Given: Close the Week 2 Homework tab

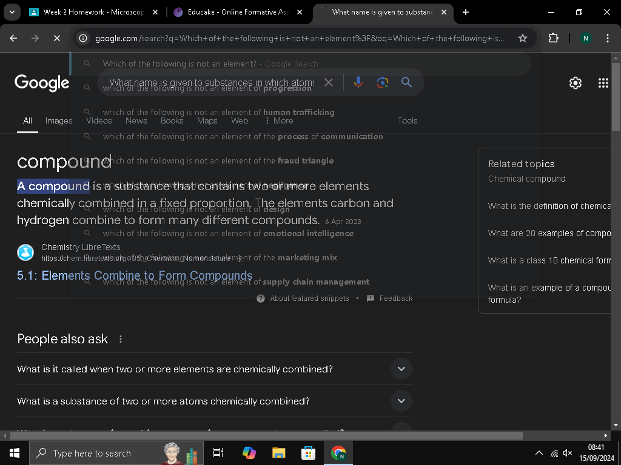Looking at the screenshot, I should [155, 12].
